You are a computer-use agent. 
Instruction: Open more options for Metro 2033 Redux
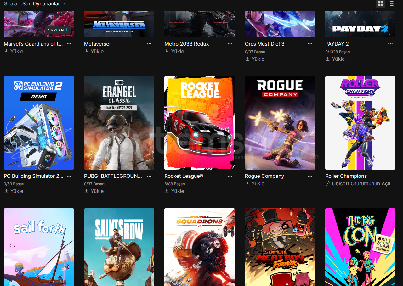tap(230, 44)
